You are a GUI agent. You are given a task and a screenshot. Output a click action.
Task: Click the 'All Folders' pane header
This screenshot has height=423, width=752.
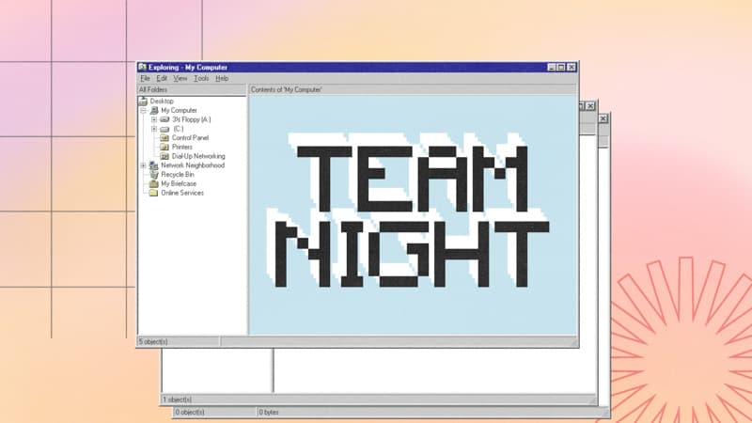192,89
